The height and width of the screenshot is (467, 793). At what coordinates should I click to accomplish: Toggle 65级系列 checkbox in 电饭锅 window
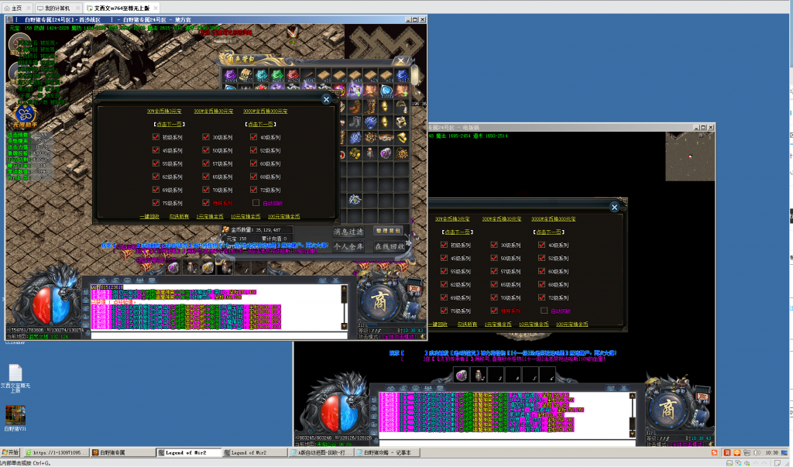494,284
